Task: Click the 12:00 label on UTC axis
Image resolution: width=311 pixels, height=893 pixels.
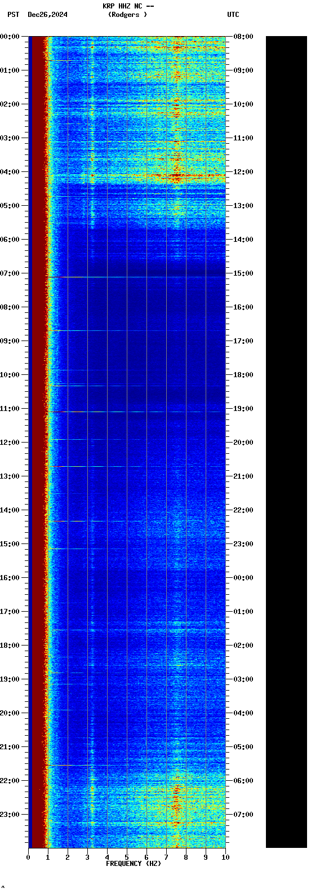Action: tap(243, 172)
